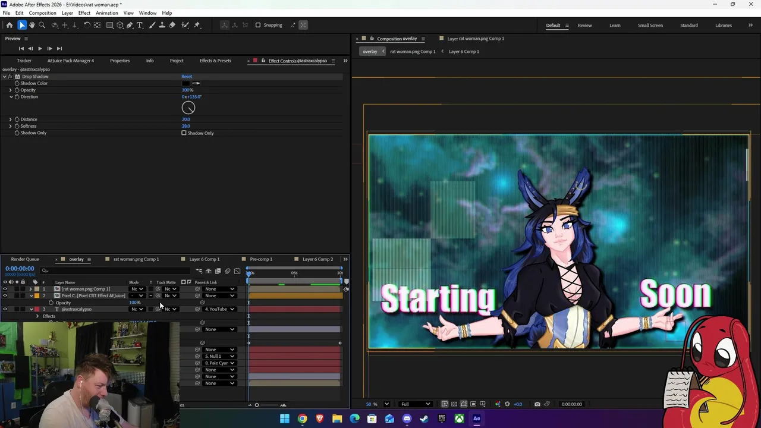Viewport: 761px width, 428px height.
Task: Open the File menu
Action: point(6,13)
